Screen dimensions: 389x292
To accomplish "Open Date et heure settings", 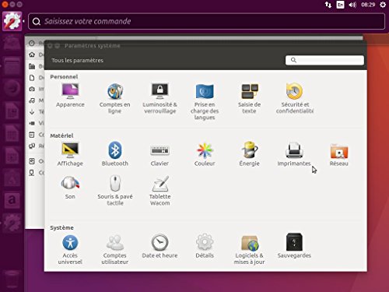I will pos(159,247).
